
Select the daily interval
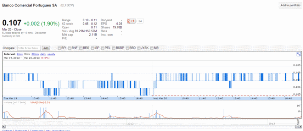(43, 54)
